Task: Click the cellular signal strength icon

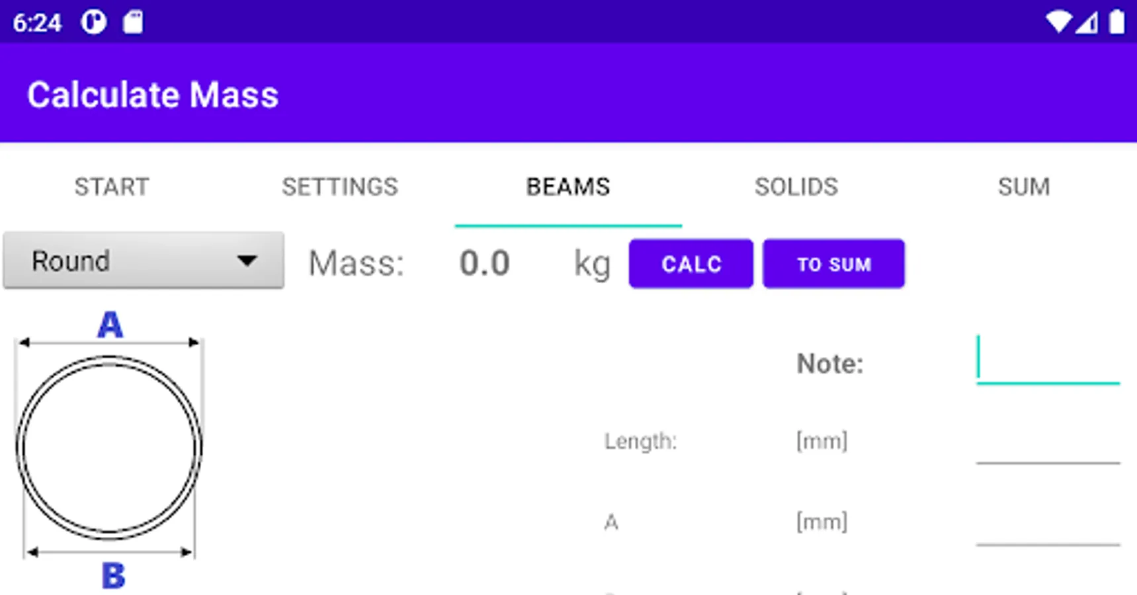Action: [1087, 23]
